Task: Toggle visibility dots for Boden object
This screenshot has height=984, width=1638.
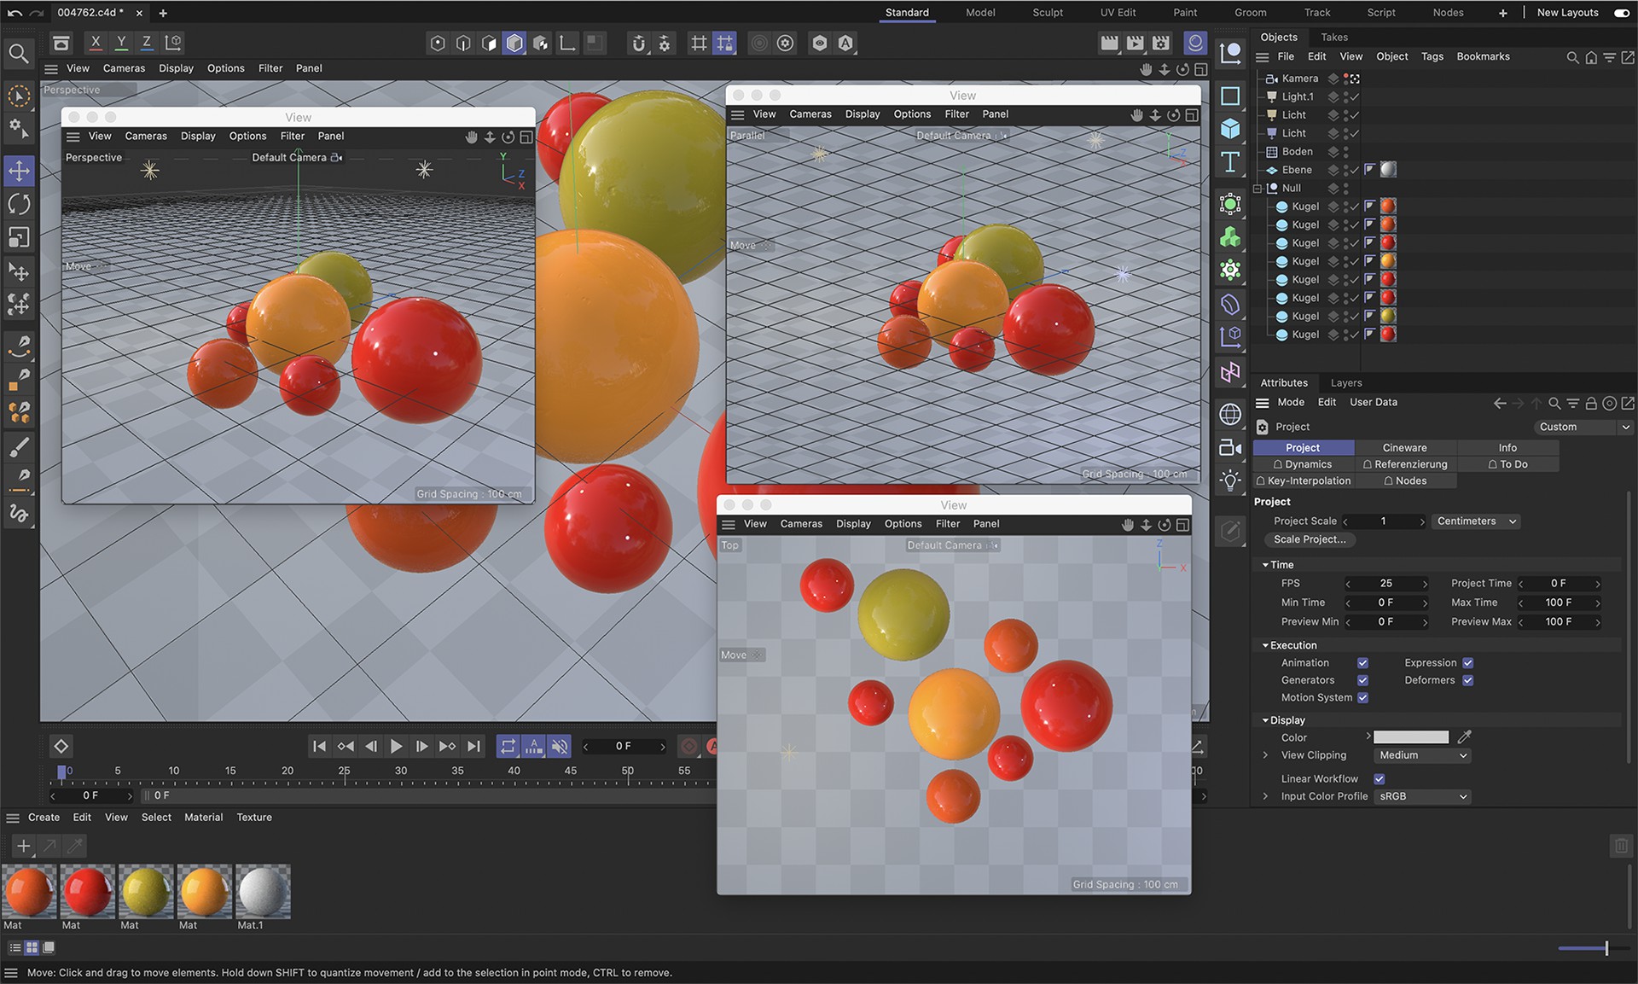Action: coord(1346,152)
